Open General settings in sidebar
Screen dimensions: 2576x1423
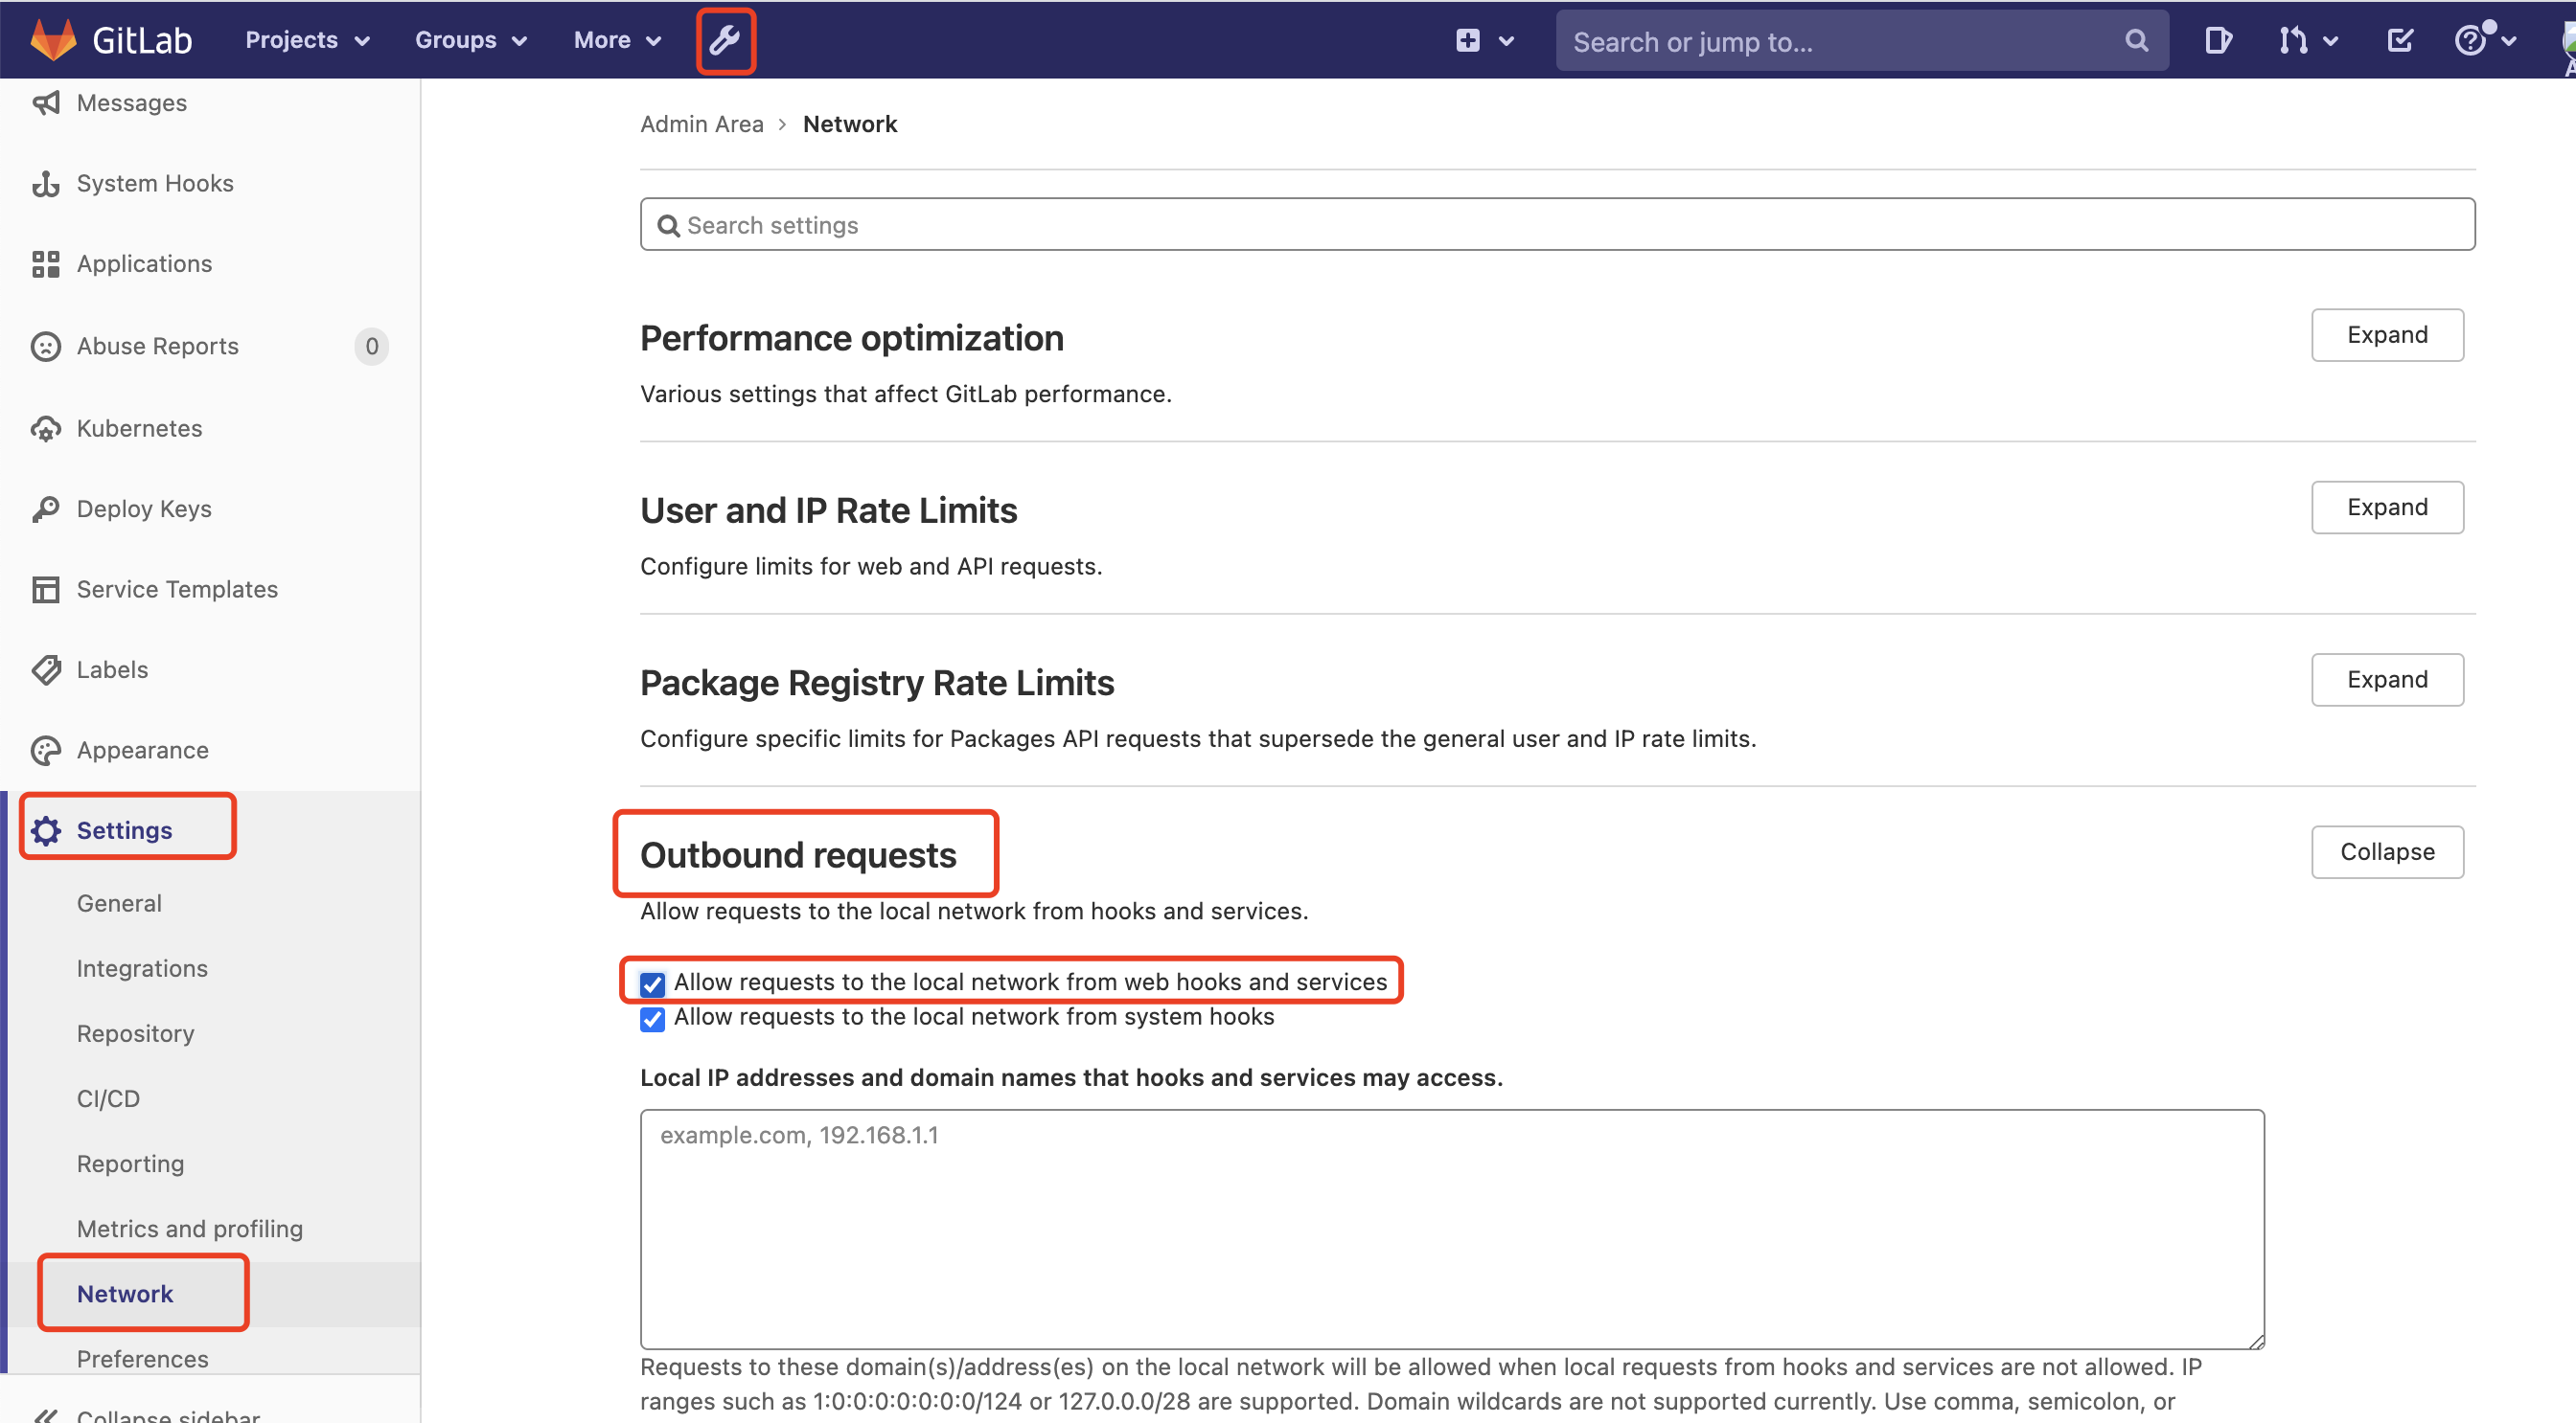[119, 903]
